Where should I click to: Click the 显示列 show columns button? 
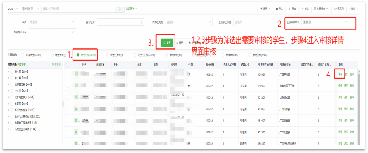tap(339, 9)
